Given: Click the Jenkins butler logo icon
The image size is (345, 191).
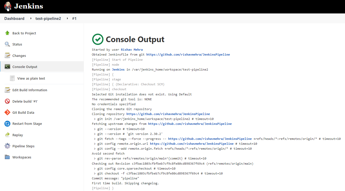Looking at the screenshot, I should pos(8,6).
